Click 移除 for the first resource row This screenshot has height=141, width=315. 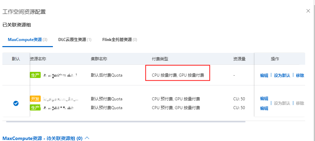click(x=300, y=76)
